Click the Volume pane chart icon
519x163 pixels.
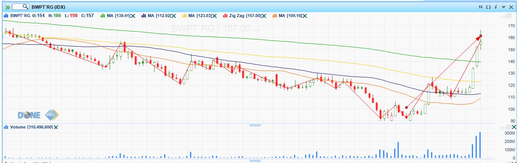[x=6, y=127]
